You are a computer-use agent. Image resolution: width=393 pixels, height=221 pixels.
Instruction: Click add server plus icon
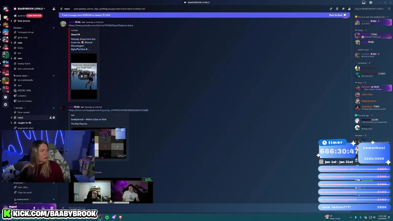coord(5,97)
